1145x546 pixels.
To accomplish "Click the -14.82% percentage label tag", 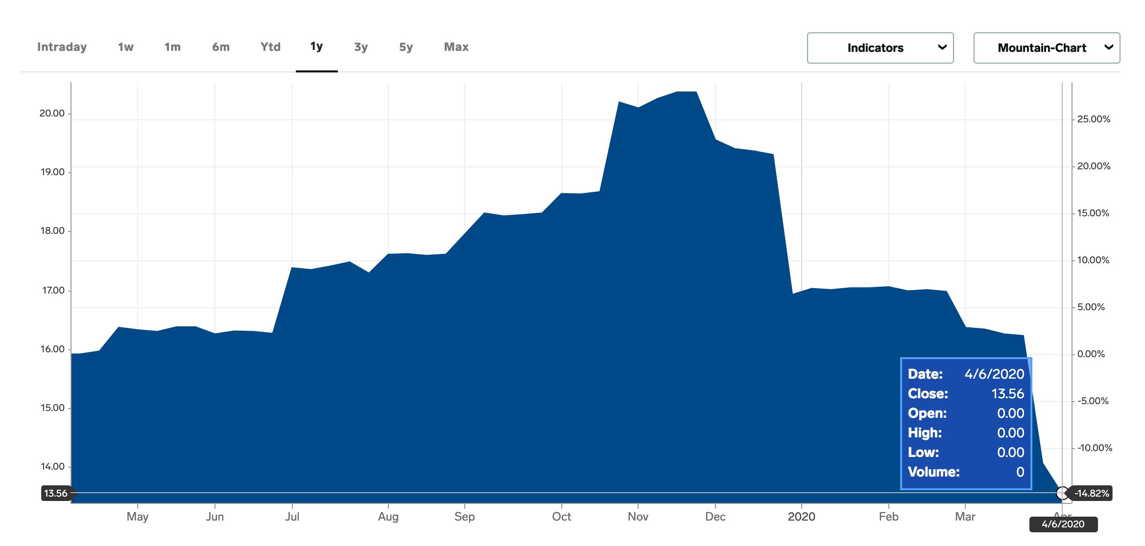I will [x=1091, y=493].
